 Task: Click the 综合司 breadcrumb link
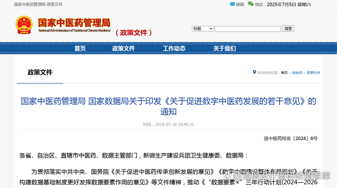click(x=297, y=73)
